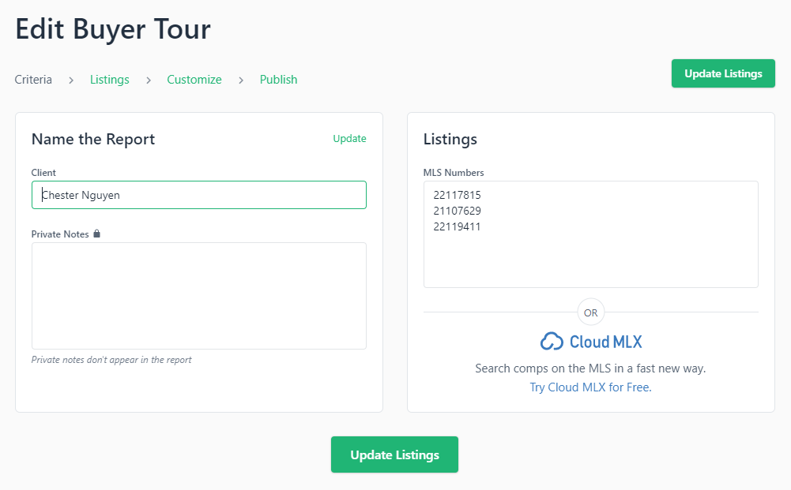Click inside the Client name field
The width and height of the screenshot is (791, 490).
click(198, 195)
